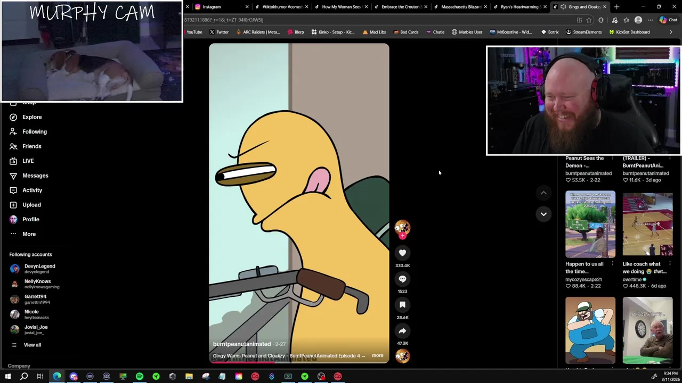682x383 pixels.
Task: Open the Windows Start menu
Action: [x=8, y=377]
